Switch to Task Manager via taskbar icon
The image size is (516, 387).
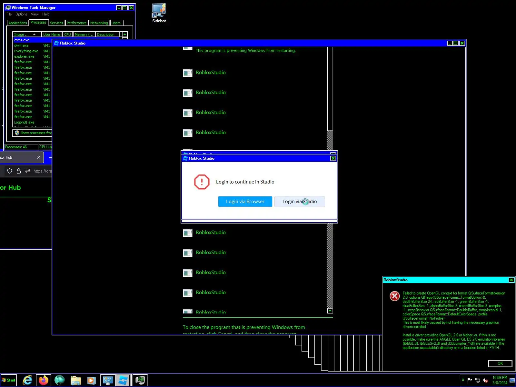(140, 380)
